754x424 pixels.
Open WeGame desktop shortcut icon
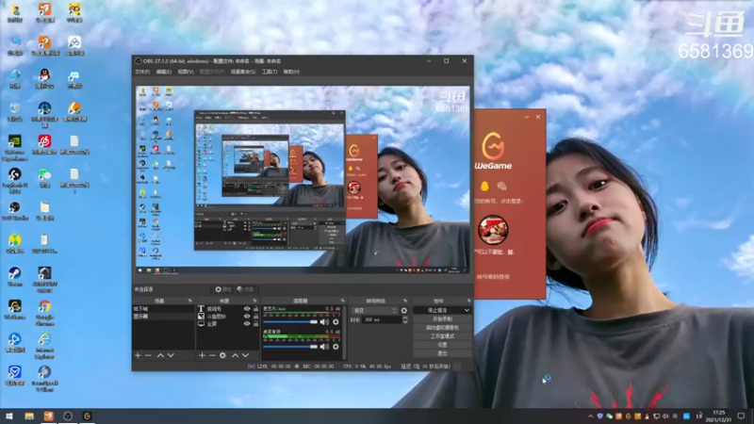[14, 310]
